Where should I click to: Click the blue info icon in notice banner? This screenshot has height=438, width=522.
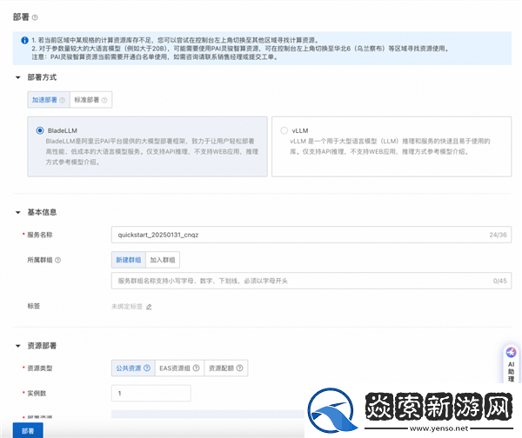pyautogui.click(x=24, y=40)
